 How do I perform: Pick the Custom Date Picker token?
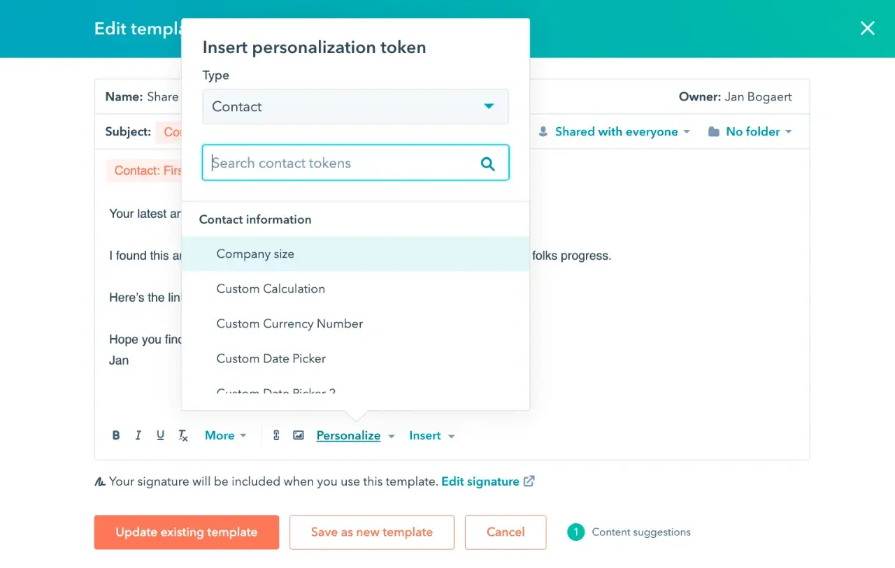(x=271, y=358)
